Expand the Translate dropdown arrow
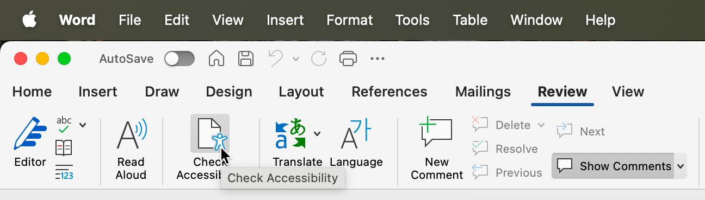Screen dimensions: 705x200 [317, 133]
